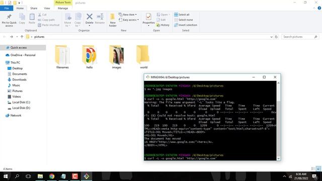
Task: Open the Easy access dropdown
Action: (x=129, y=20)
